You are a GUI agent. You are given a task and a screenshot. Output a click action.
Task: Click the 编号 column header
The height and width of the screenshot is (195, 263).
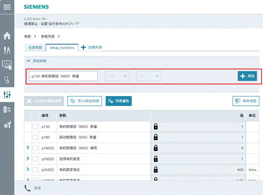click(x=45, y=116)
